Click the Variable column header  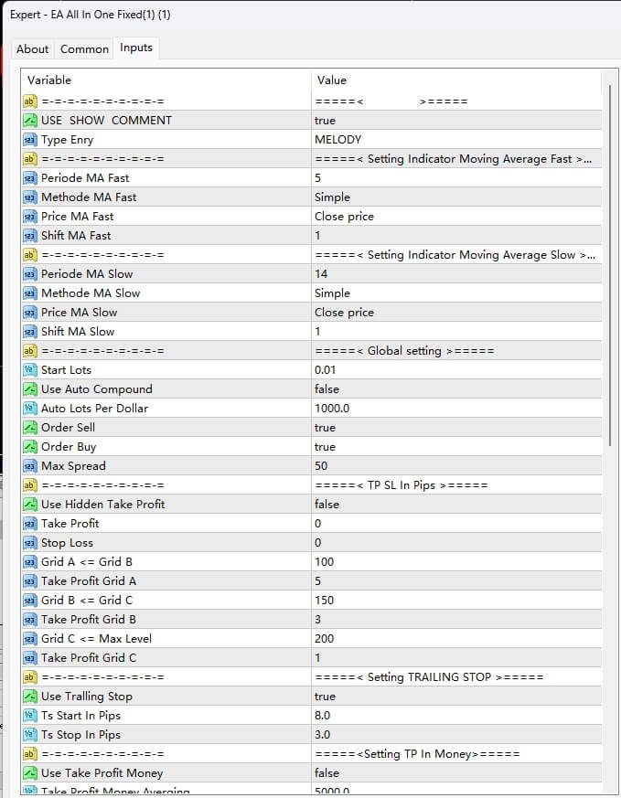click(x=49, y=80)
